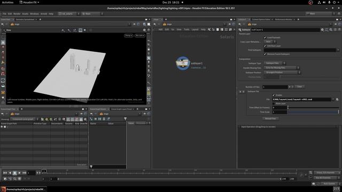Step back one frame in playbar
342x192 pixels.
click(10, 173)
